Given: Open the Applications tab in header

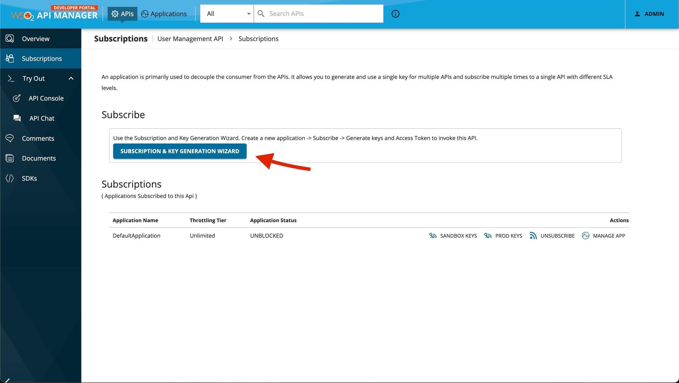Looking at the screenshot, I should (x=164, y=14).
